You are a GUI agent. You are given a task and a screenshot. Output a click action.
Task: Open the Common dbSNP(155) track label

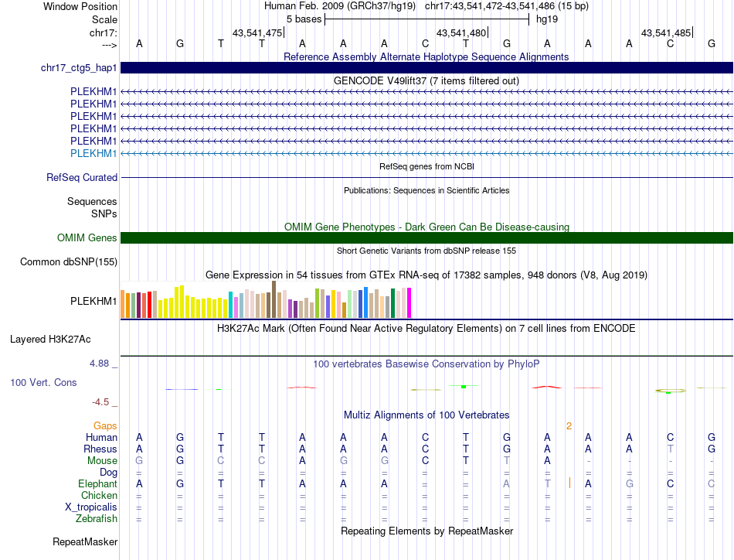(x=68, y=262)
